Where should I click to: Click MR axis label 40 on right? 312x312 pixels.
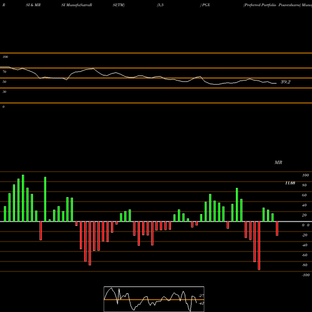[x=304, y=205]
